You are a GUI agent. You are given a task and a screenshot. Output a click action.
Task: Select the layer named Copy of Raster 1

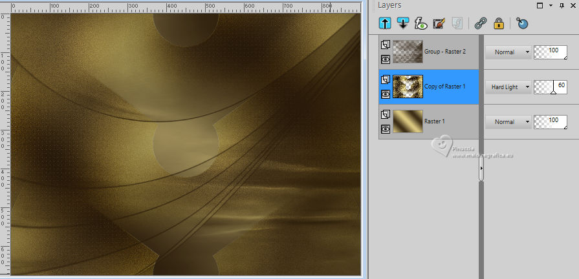coord(445,87)
